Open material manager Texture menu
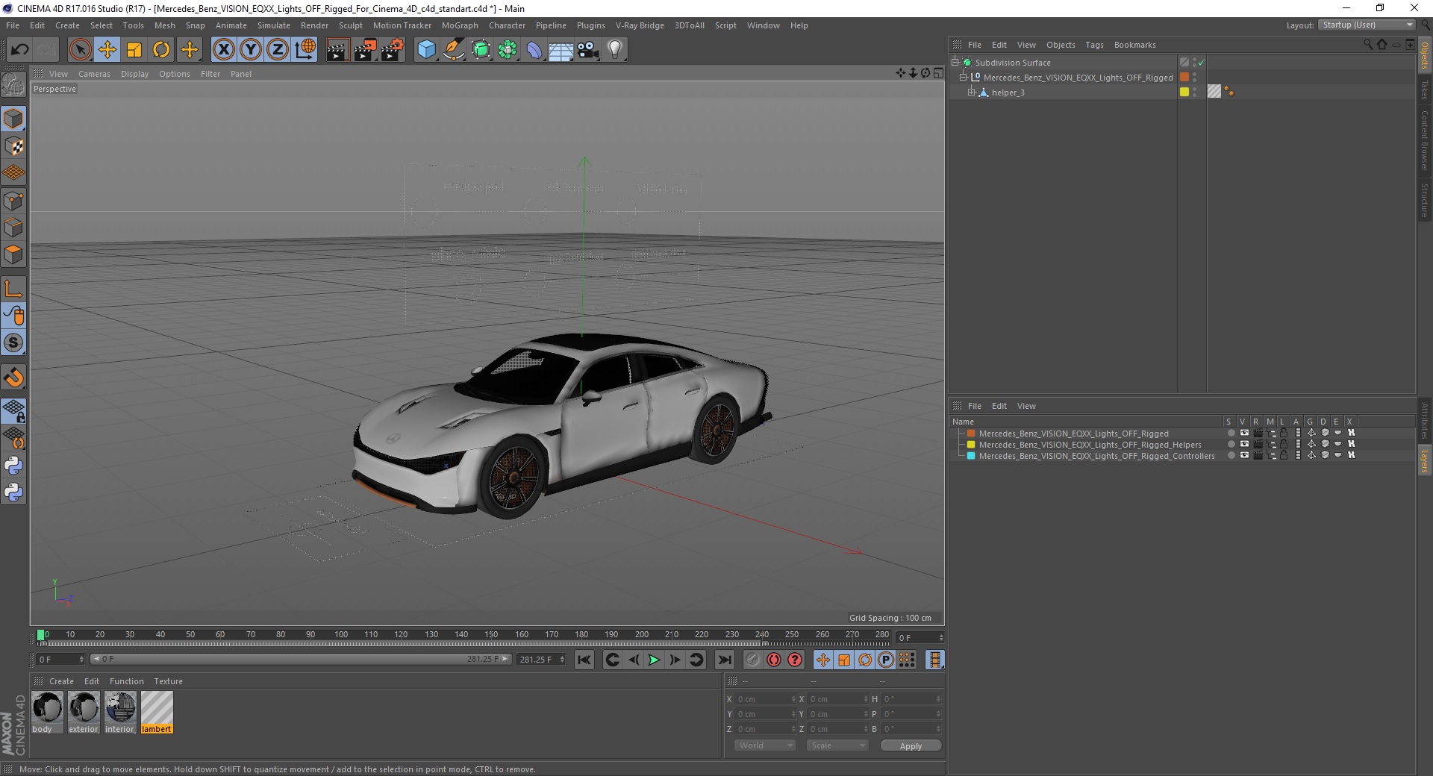Viewport: 1433px width, 776px height. (168, 681)
